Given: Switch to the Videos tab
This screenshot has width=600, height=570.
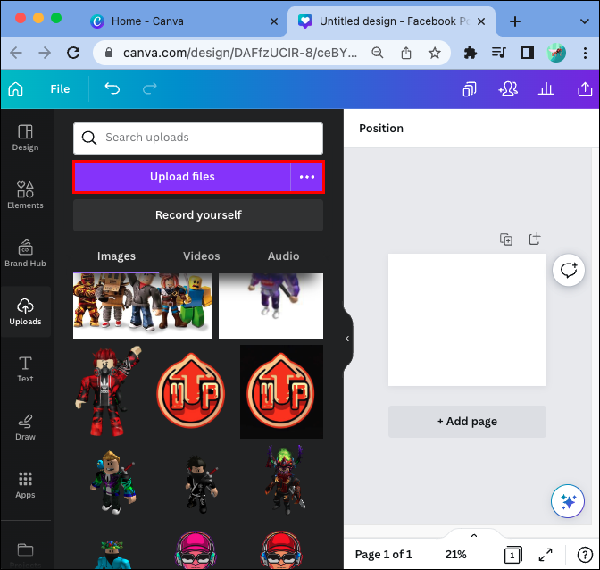Looking at the screenshot, I should point(201,256).
